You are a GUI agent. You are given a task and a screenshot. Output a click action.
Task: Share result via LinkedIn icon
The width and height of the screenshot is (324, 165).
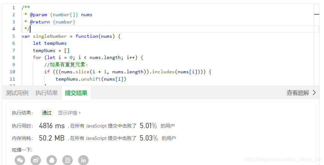[x=83, y=160]
